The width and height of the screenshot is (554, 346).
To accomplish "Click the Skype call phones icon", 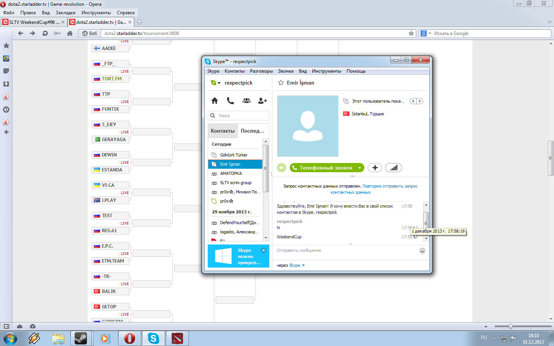I will point(230,101).
